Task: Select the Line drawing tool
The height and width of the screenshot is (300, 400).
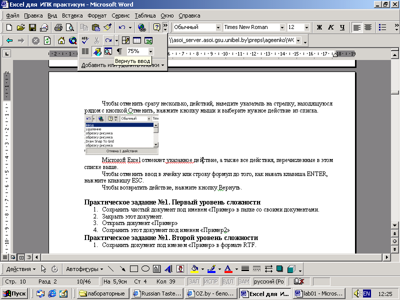Action: (110, 269)
